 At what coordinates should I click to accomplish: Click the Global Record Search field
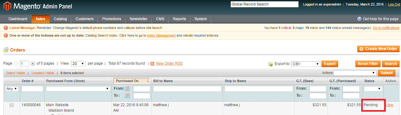(x=265, y=4)
